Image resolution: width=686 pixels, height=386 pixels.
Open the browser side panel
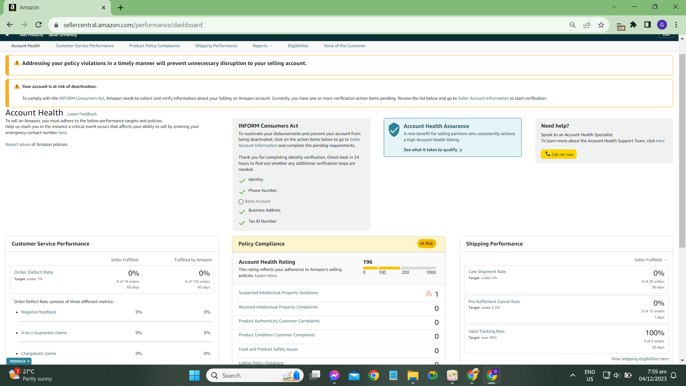(647, 25)
